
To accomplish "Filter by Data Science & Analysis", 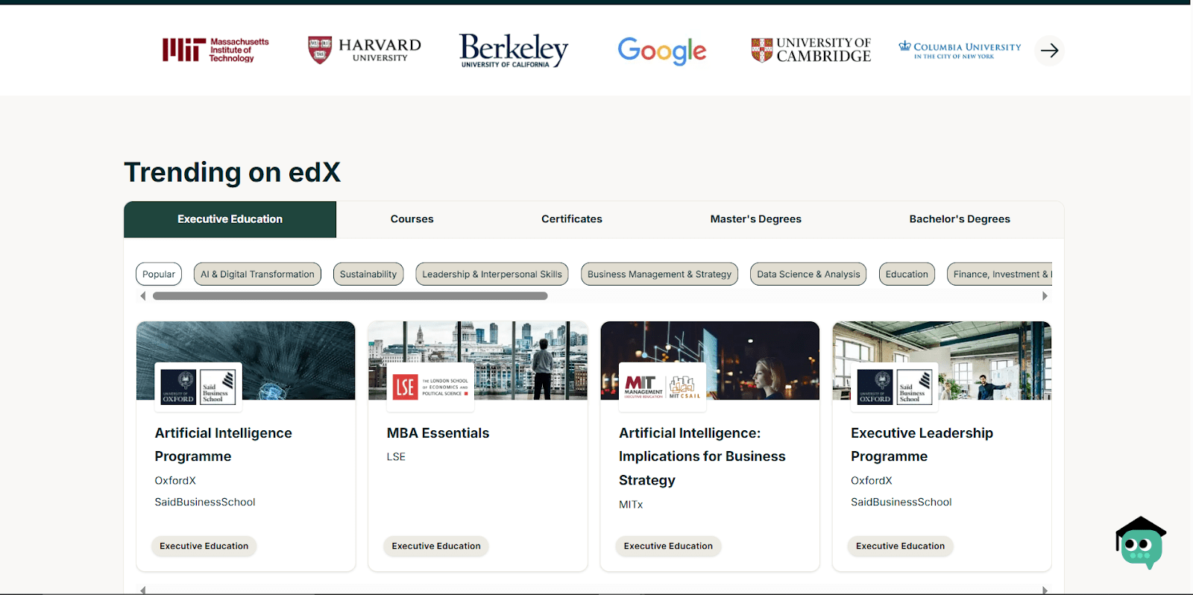I will tap(808, 274).
